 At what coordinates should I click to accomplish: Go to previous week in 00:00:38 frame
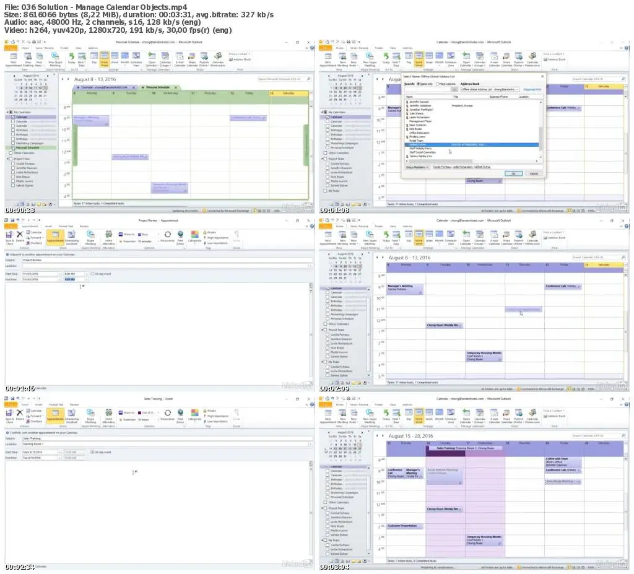pyautogui.click(x=63, y=79)
